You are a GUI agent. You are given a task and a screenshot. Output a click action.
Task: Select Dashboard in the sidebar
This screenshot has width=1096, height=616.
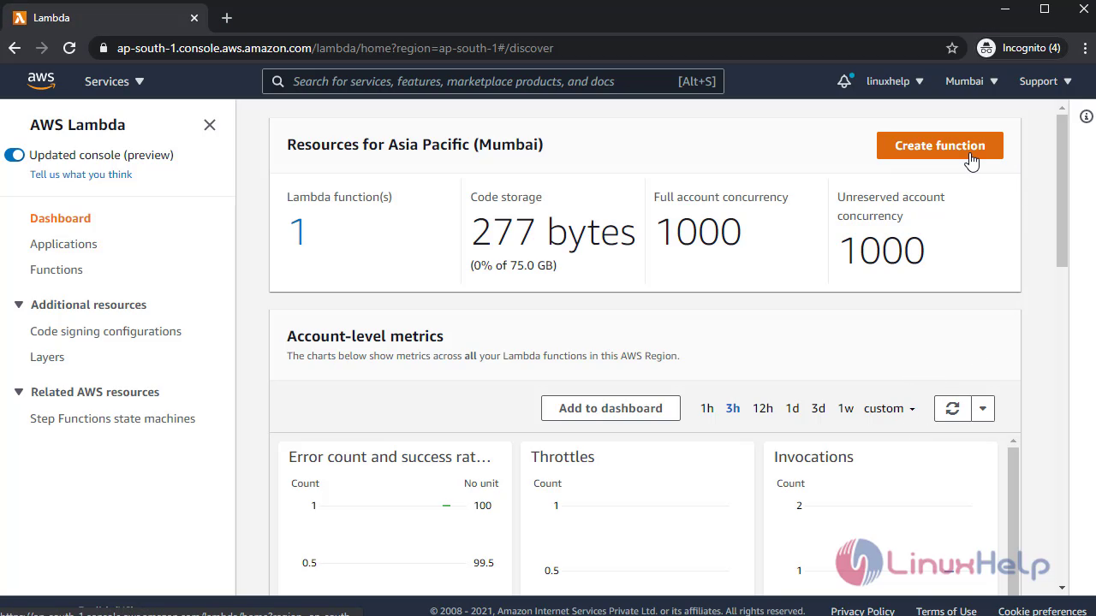coord(61,218)
